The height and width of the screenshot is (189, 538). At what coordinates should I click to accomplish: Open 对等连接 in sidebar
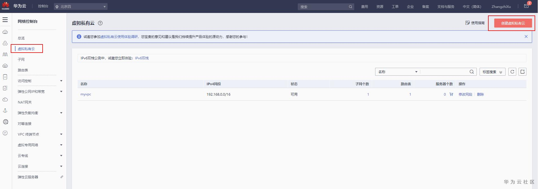(x=25, y=123)
